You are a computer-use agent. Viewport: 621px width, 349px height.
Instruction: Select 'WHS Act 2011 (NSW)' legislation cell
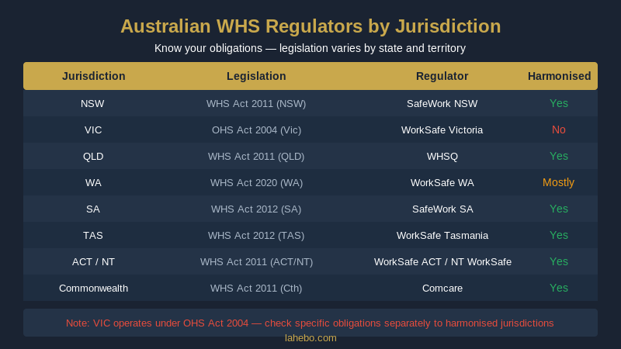[256, 104]
